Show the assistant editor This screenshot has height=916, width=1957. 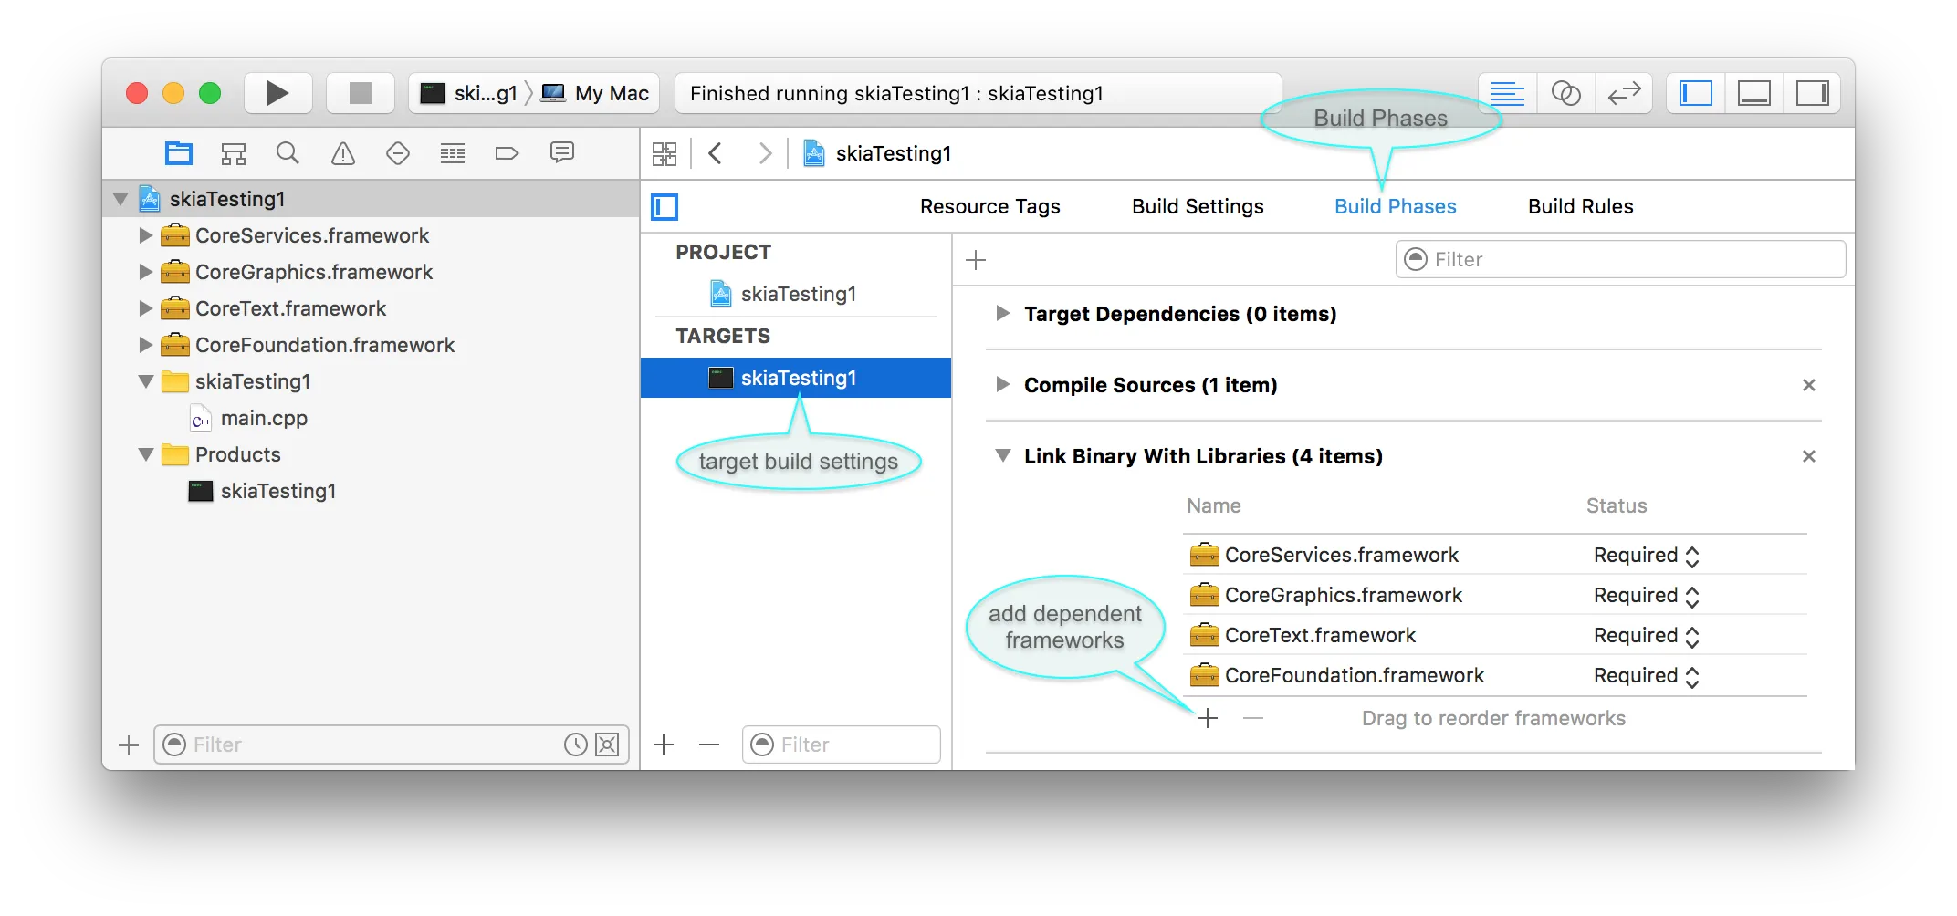pyautogui.click(x=1566, y=93)
